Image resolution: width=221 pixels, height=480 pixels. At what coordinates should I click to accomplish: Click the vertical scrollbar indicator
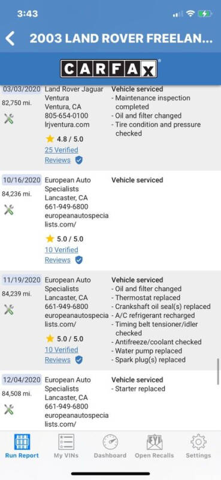(x=218, y=371)
